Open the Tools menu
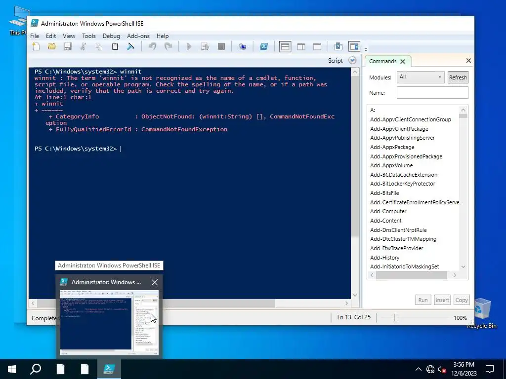 [x=89, y=36]
